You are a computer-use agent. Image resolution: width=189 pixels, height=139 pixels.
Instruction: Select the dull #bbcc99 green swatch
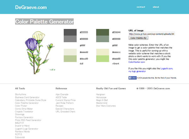pyautogui.click(x=70, y=58)
